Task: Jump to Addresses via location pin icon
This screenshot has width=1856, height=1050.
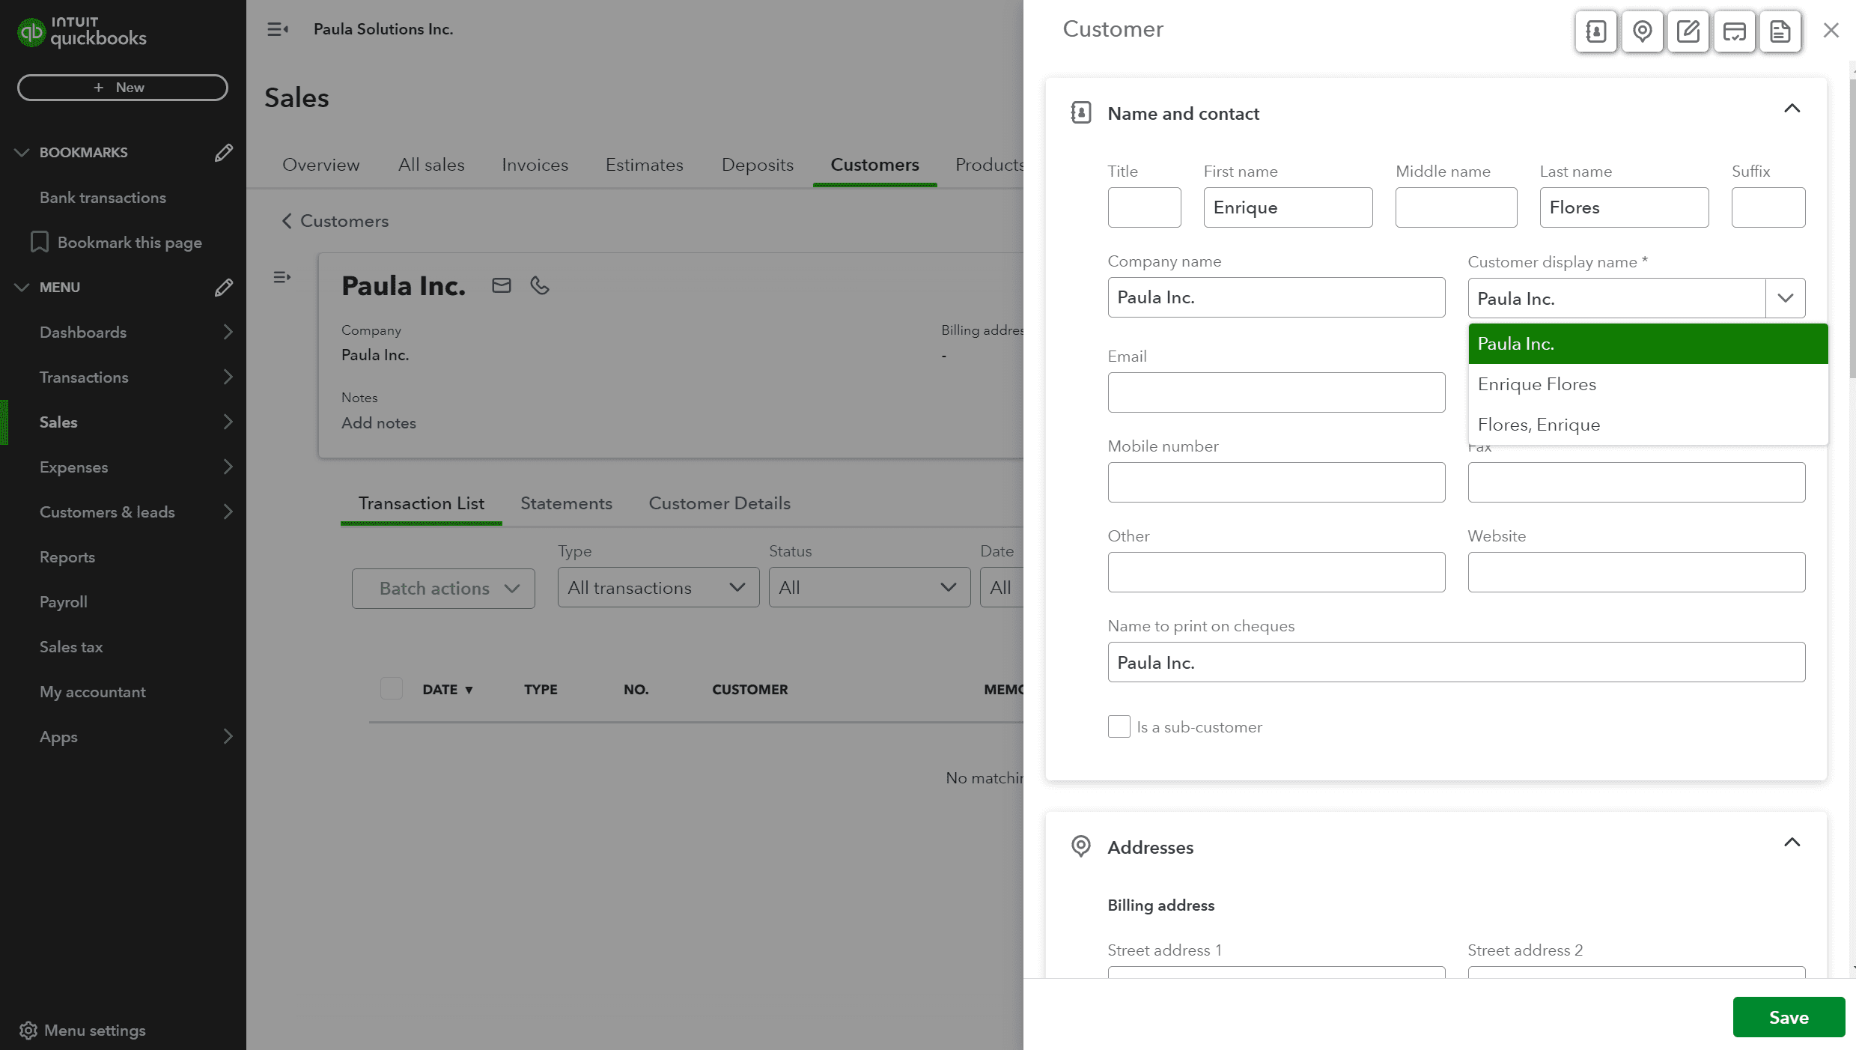Action: tap(1642, 31)
